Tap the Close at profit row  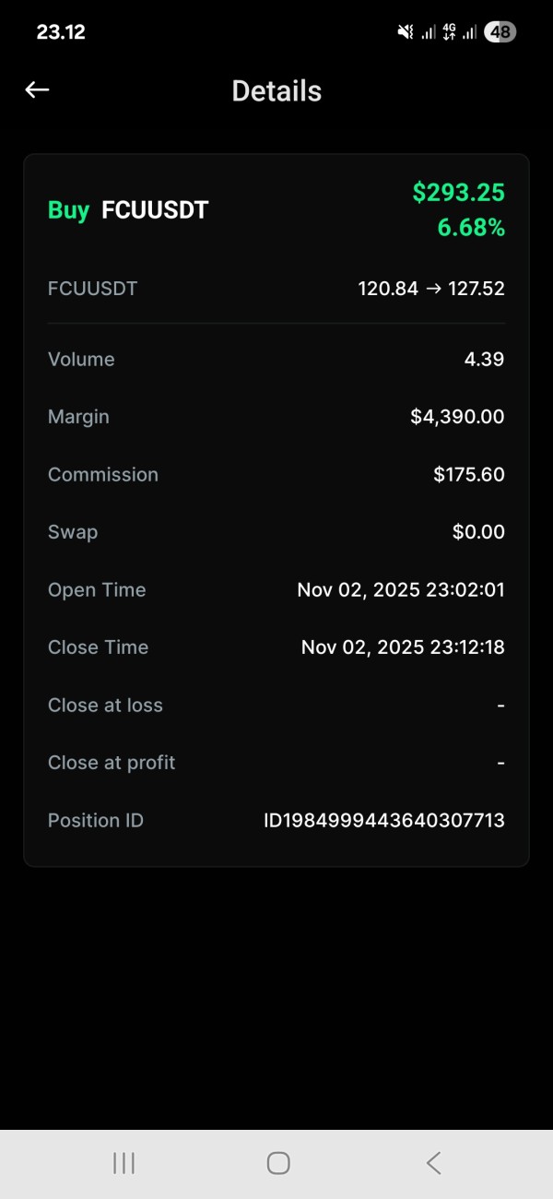click(x=276, y=763)
